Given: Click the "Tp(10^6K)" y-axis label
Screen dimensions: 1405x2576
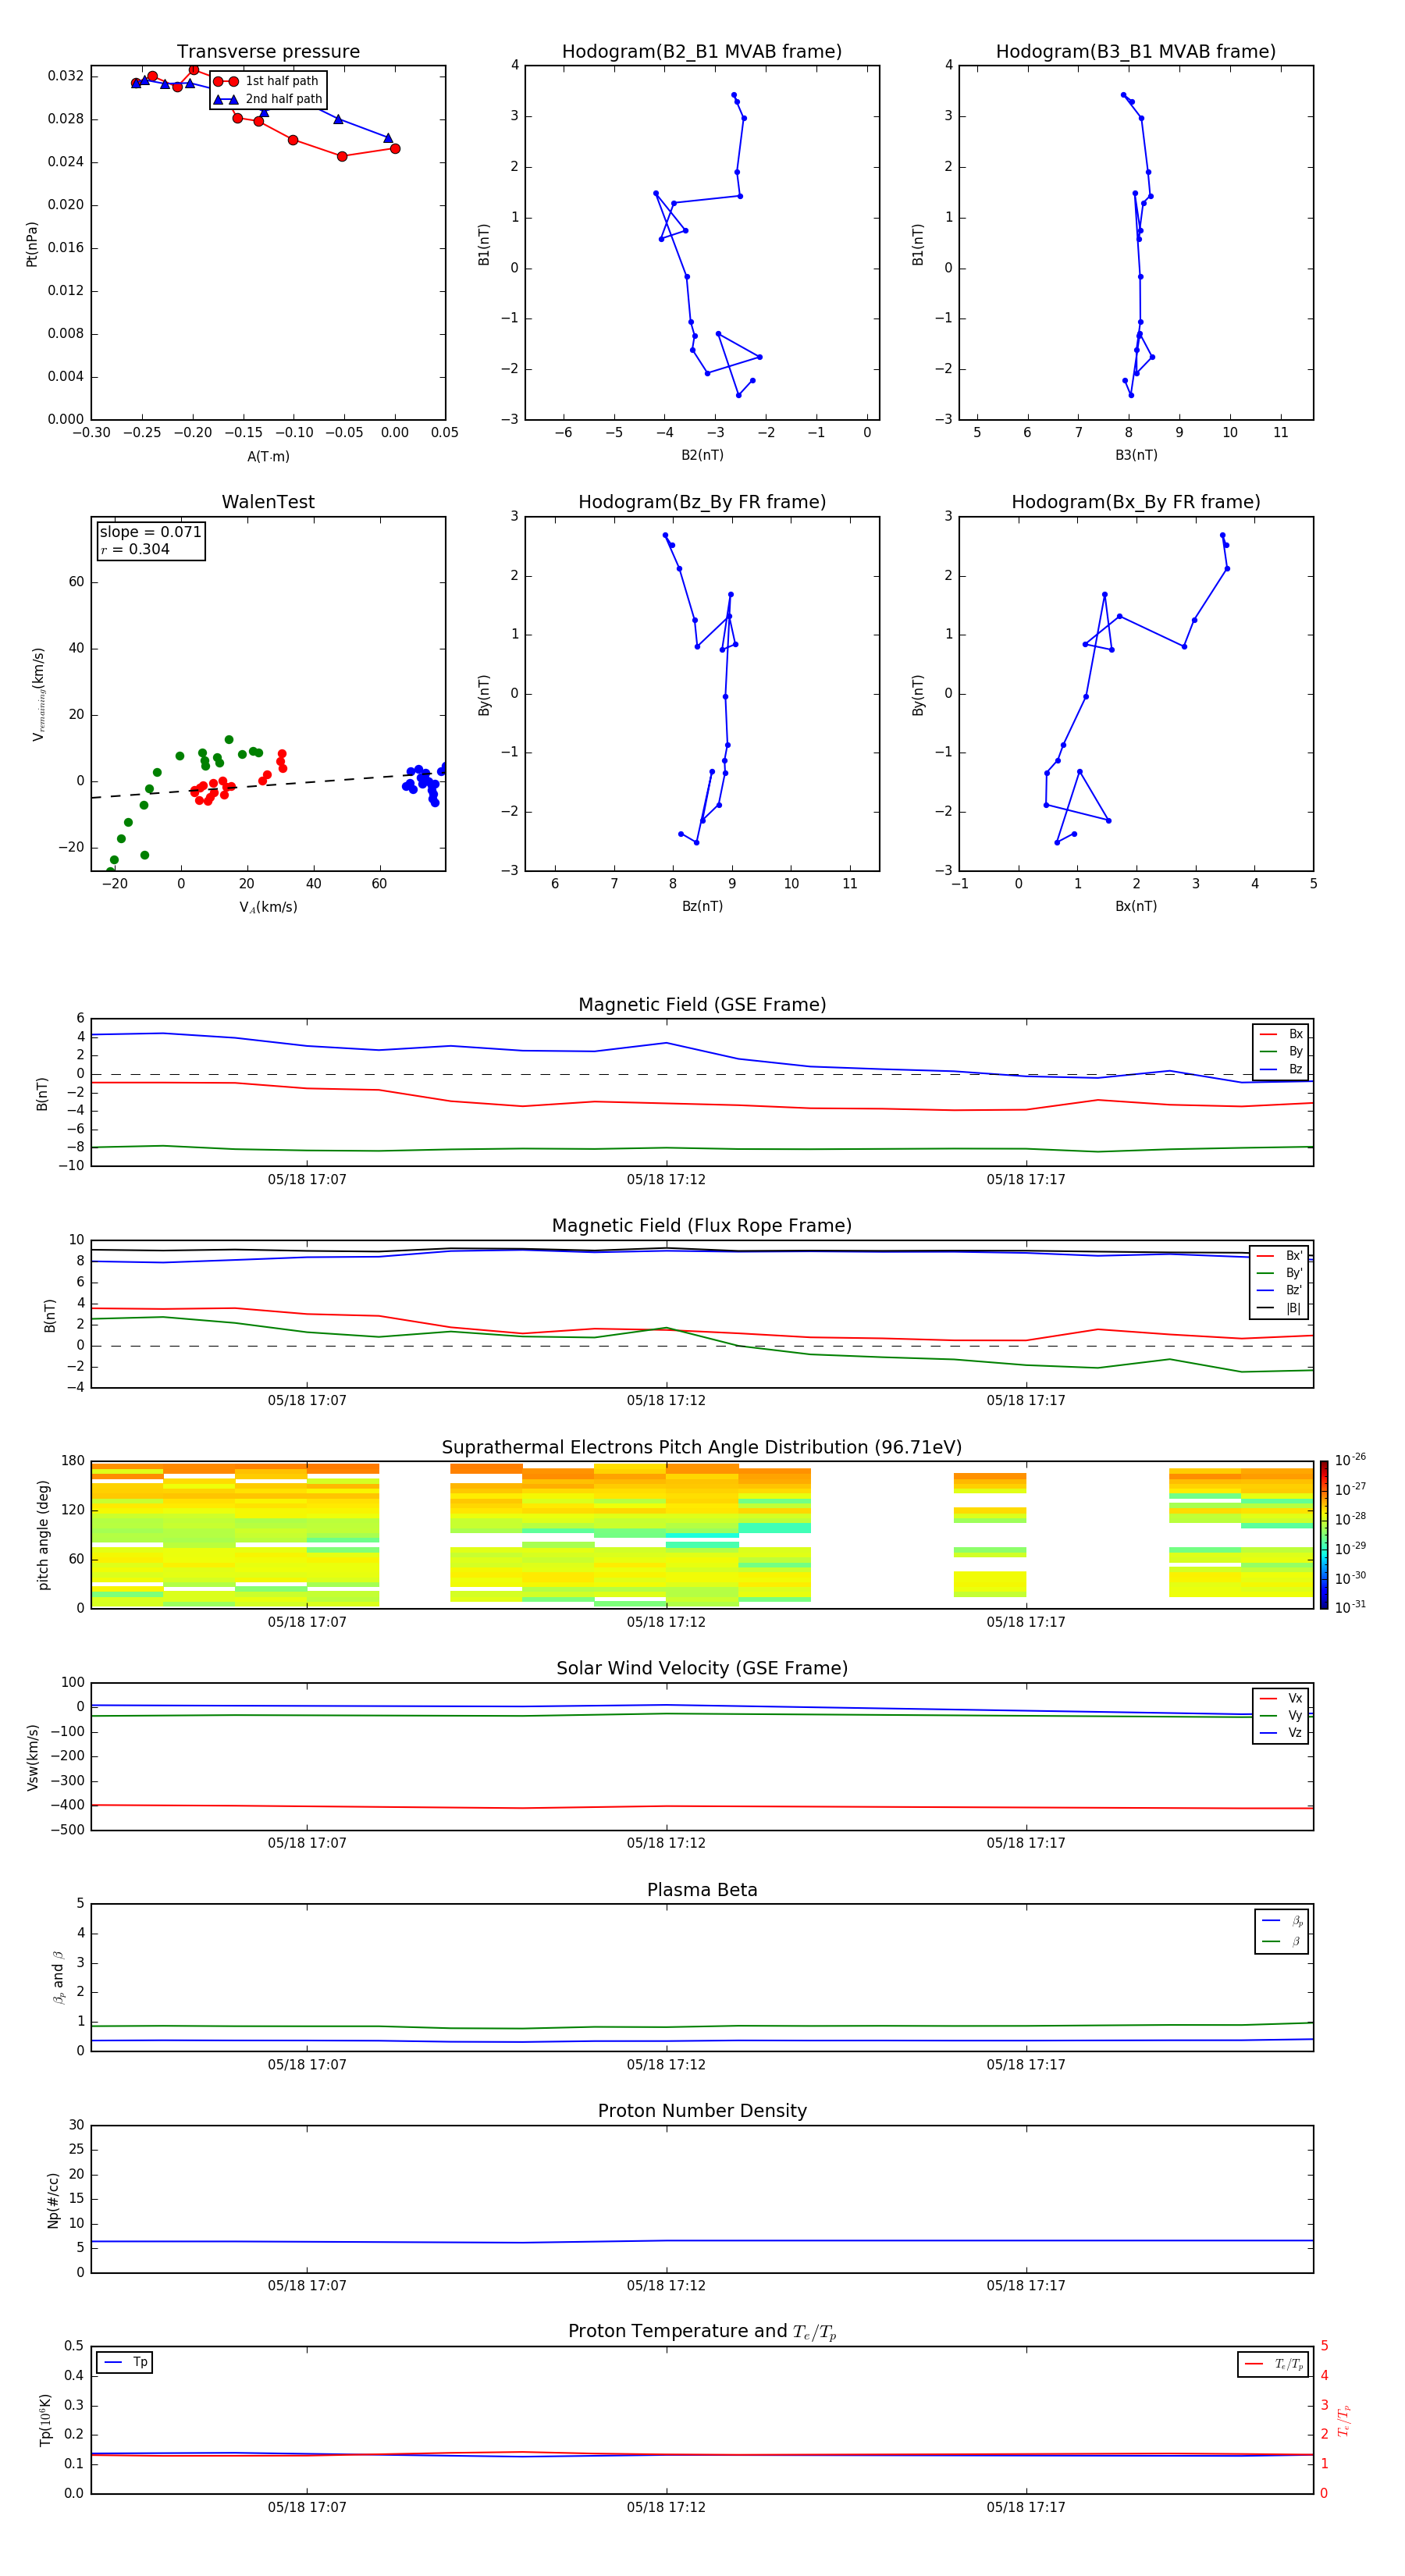Looking at the screenshot, I should pos(45,2420).
